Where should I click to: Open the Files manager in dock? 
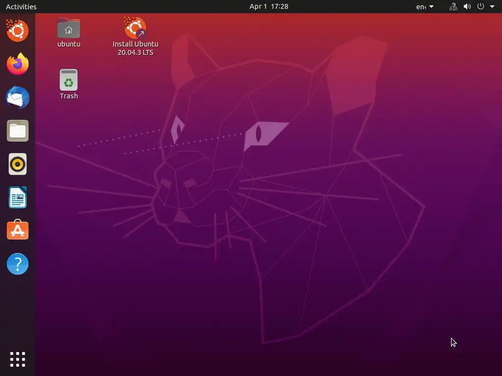tap(17, 131)
